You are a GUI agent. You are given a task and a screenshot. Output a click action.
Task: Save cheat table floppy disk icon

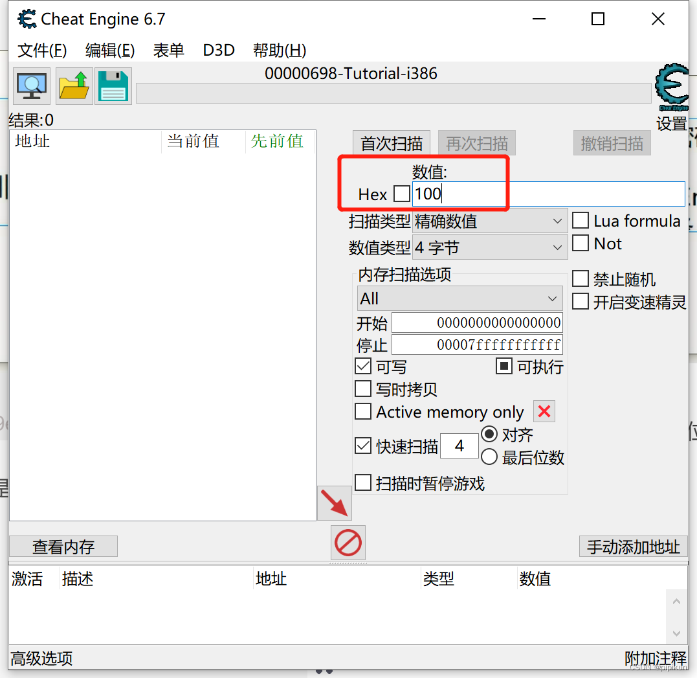pyautogui.click(x=113, y=86)
